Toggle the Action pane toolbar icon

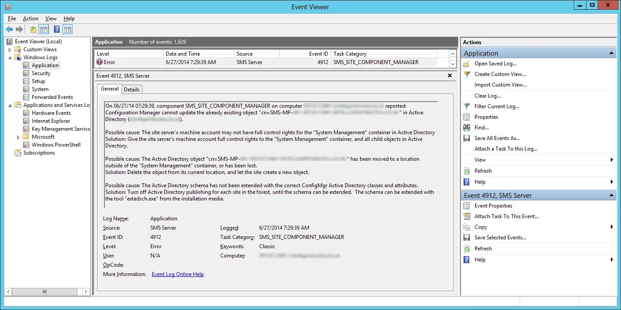point(67,30)
